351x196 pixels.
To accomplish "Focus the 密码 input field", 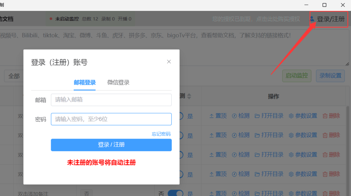I will [x=111, y=119].
